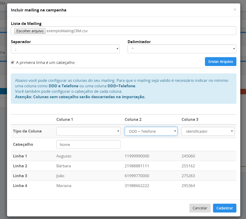Click file name exemploMailingCRM.csv
This screenshot has width=246, height=219.
pyautogui.click(x=67, y=31)
